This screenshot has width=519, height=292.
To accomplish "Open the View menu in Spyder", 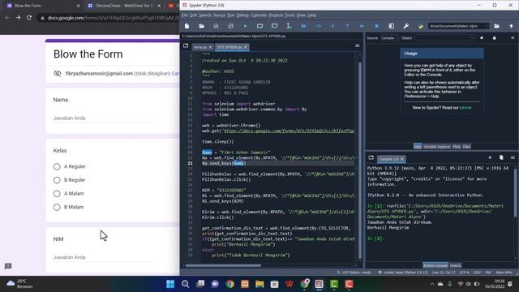I will pos(301,15).
